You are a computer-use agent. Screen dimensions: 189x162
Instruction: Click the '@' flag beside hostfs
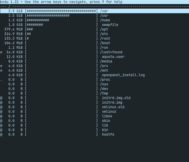point(1,135)
